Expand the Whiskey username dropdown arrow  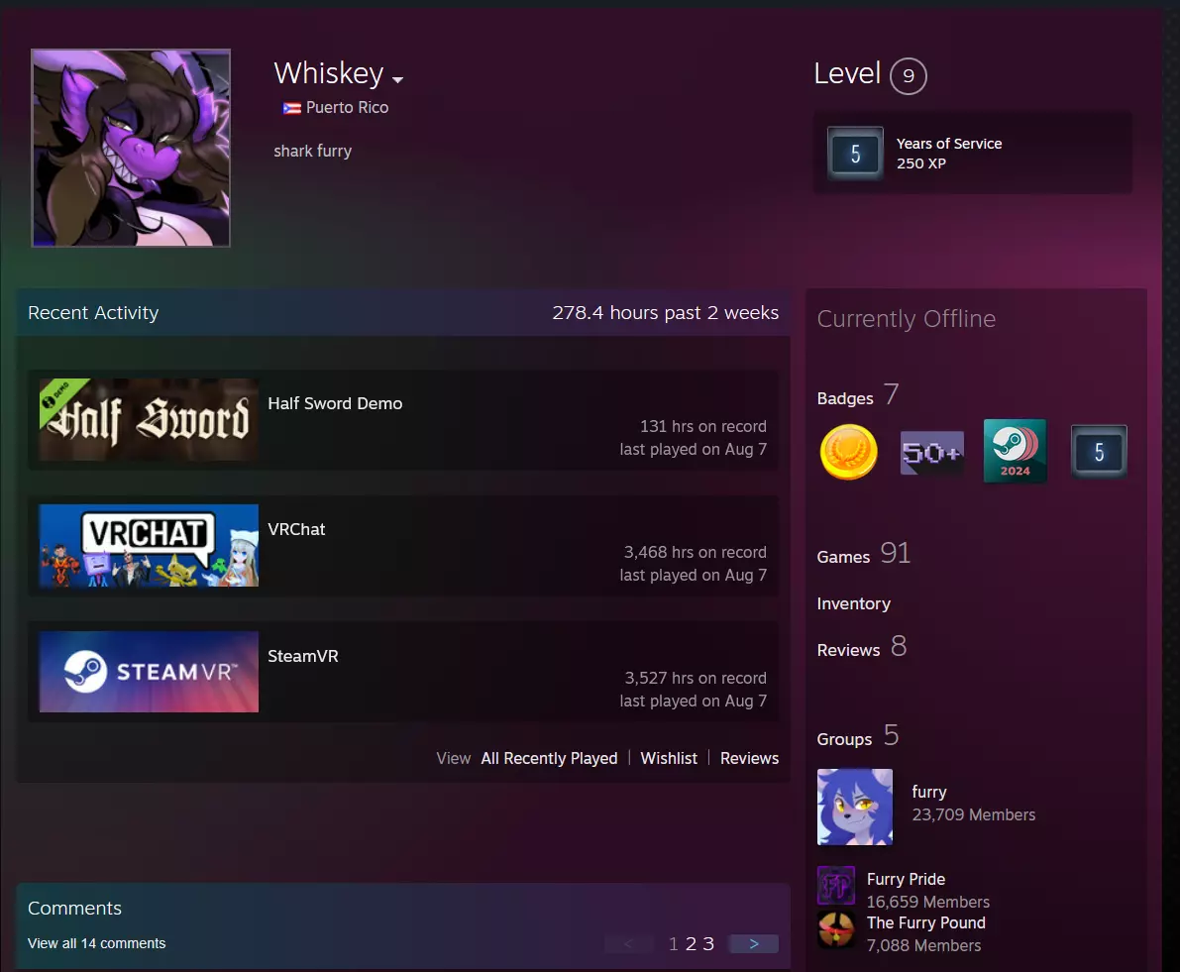(397, 79)
